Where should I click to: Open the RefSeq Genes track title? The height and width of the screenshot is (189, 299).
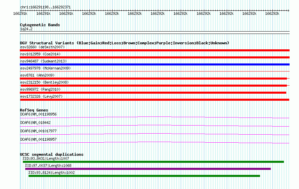coord(34,110)
